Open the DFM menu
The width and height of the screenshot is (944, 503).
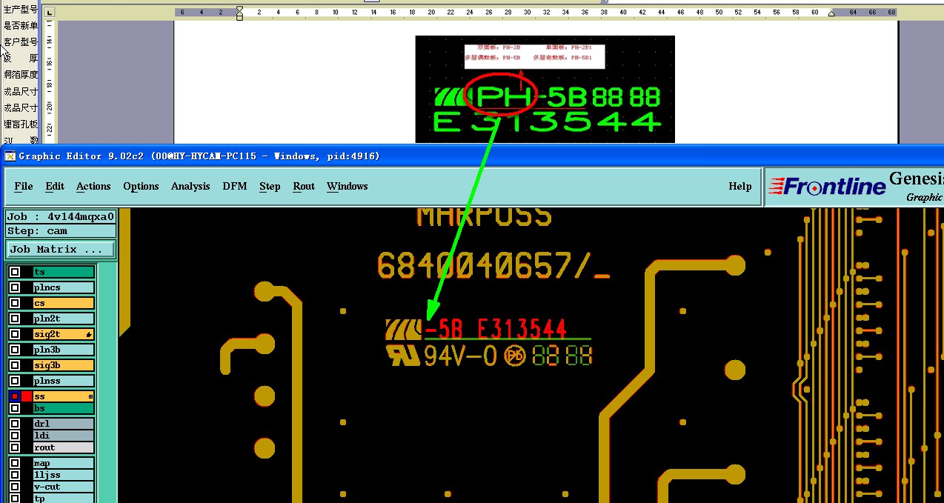point(235,186)
